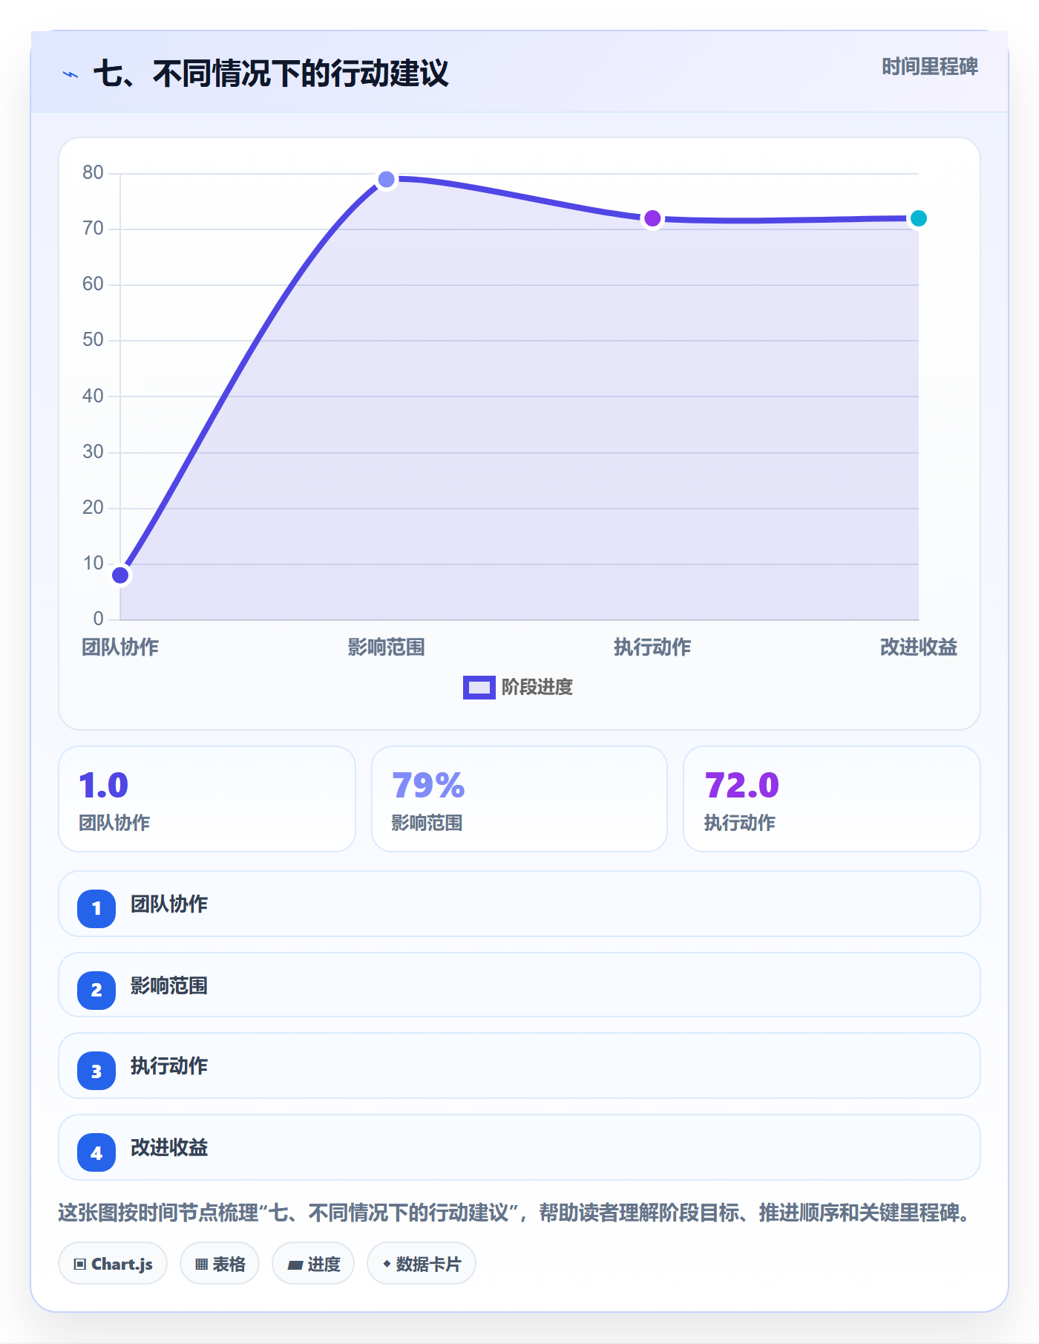Open the 72.0 执行动作 stat card
Image resolution: width=1039 pixels, height=1344 pixels.
[x=832, y=799]
